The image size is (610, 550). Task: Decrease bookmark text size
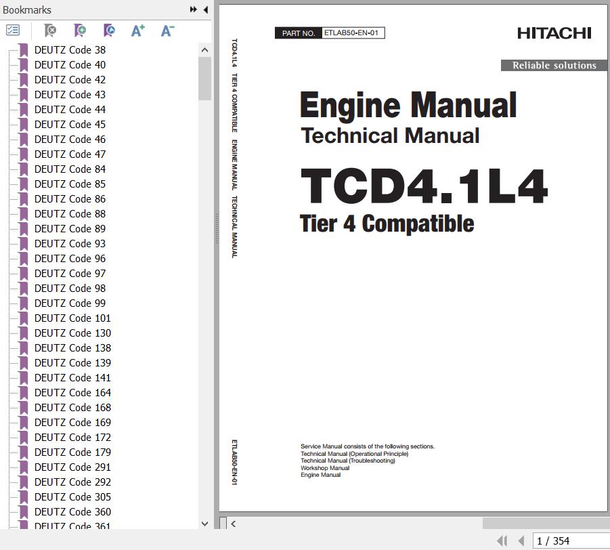click(x=168, y=30)
